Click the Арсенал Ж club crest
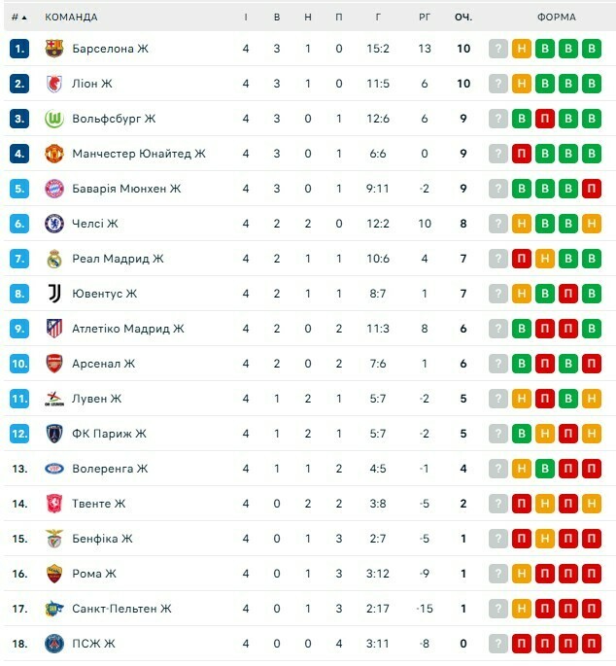 coord(54,364)
